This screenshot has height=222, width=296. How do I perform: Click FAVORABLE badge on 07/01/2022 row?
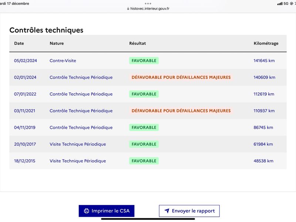(x=144, y=94)
